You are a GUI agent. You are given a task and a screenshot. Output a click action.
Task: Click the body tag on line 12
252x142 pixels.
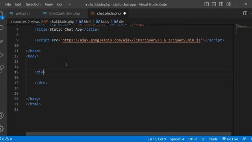coord(32,56)
